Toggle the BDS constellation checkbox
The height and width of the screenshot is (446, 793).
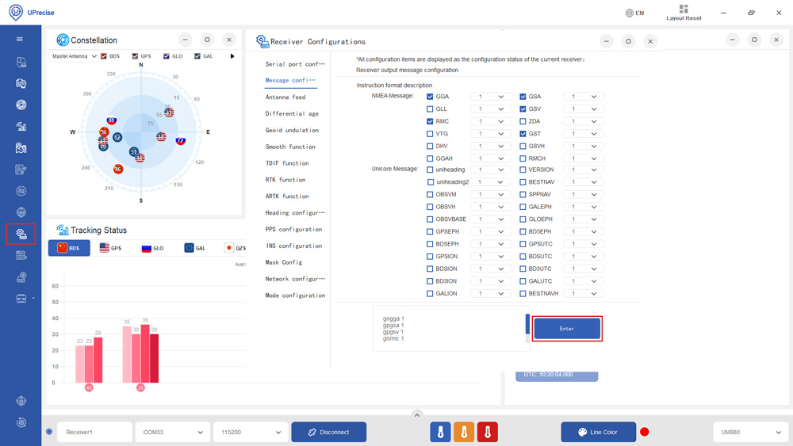tap(104, 56)
